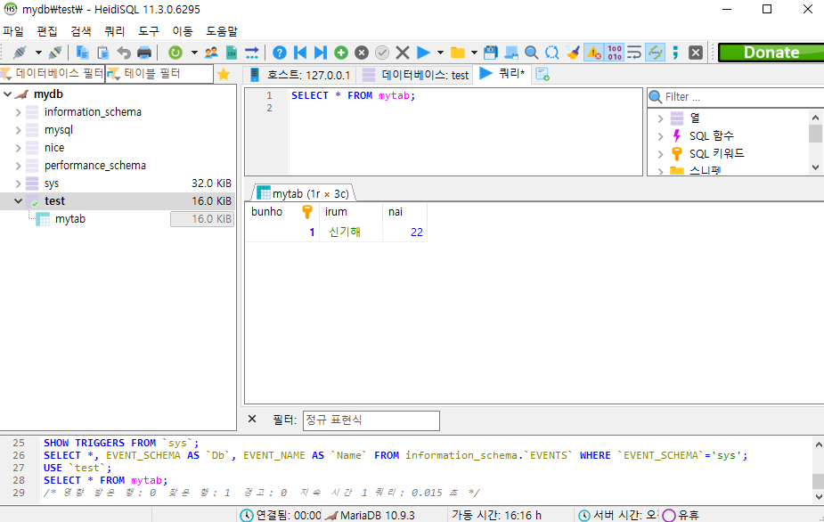Toggle word wrap lines icon
The image size is (824, 522).
coord(634,53)
